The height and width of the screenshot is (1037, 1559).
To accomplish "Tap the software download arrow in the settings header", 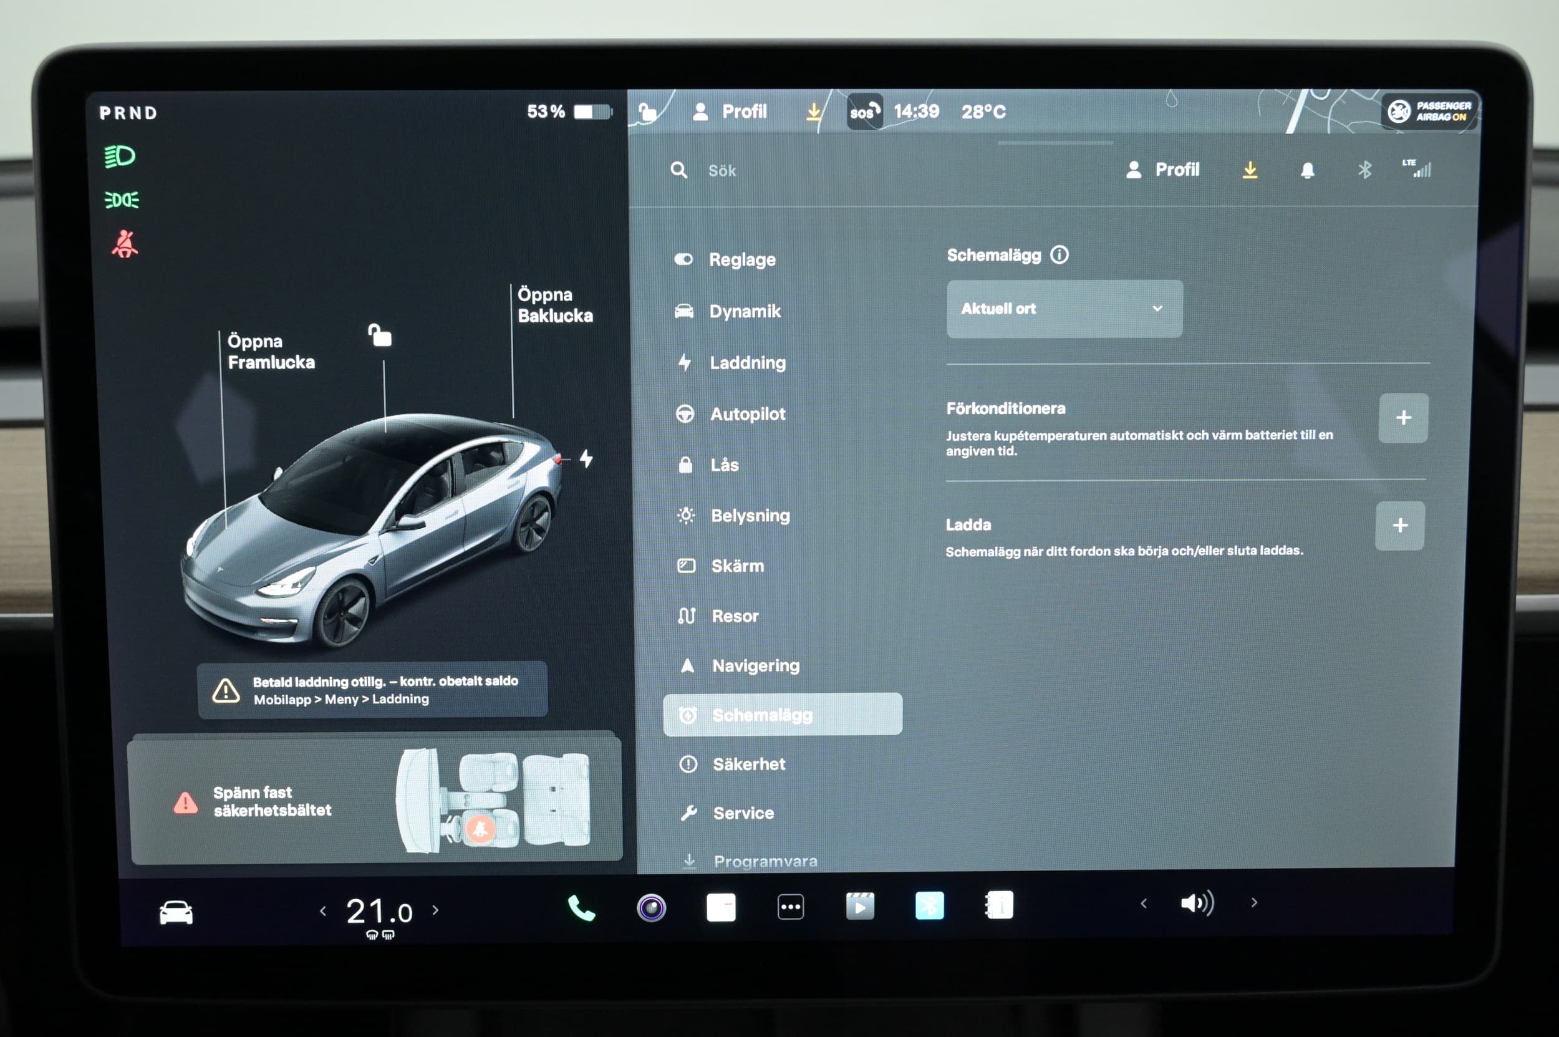I will (1250, 170).
